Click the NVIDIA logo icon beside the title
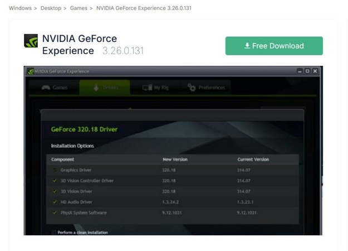This screenshot has width=348, height=251. pos(31,41)
